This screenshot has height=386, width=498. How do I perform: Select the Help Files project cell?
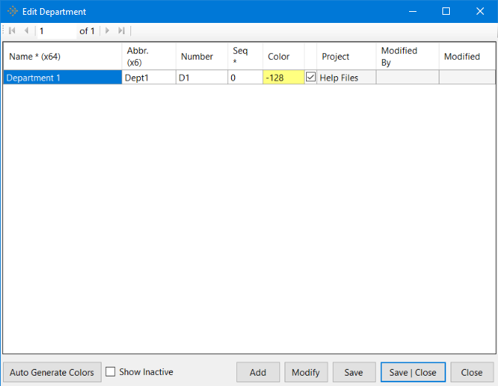pos(347,78)
